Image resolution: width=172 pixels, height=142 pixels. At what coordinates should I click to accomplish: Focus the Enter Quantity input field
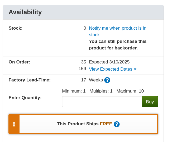click(102, 102)
